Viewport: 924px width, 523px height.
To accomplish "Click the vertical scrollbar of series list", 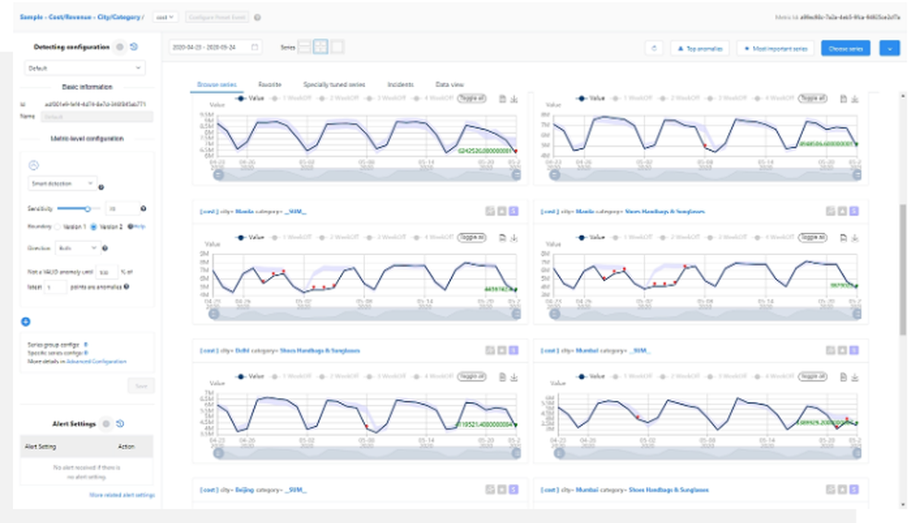I will click(x=903, y=271).
